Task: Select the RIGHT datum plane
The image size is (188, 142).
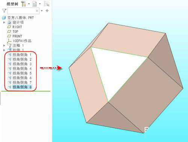Action: (17, 27)
